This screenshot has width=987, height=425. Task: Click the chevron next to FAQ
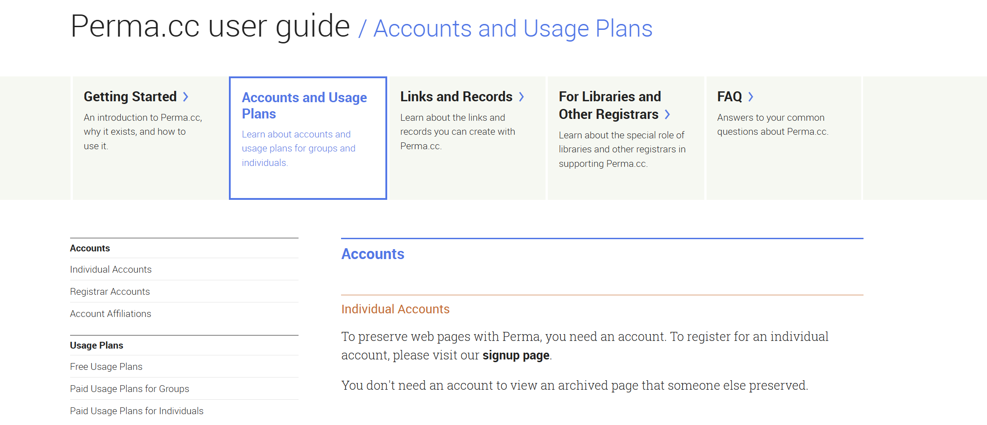[x=751, y=97]
